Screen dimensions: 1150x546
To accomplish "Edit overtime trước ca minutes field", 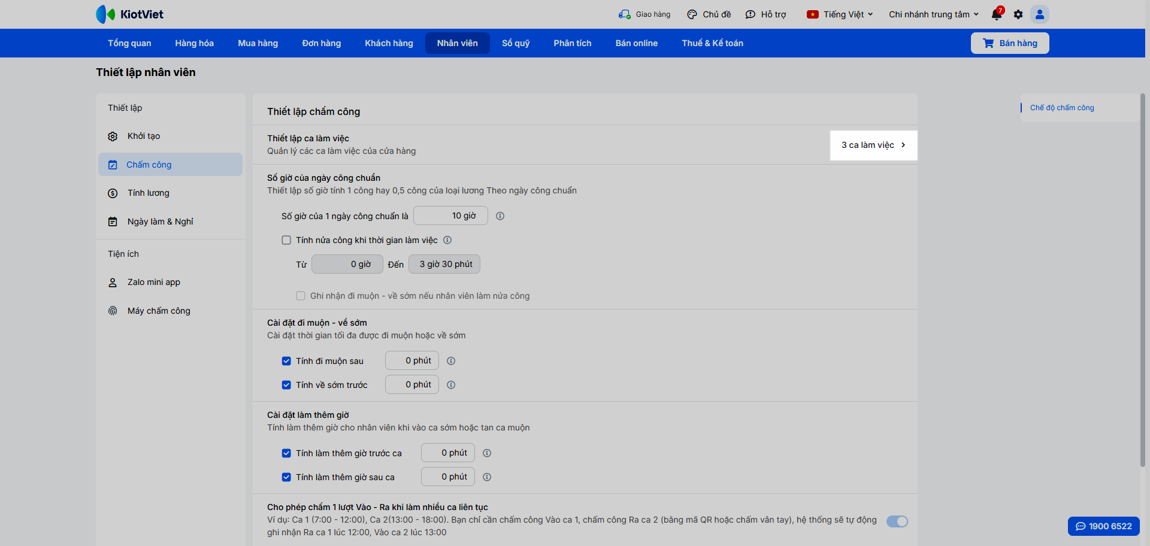I will 448,453.
